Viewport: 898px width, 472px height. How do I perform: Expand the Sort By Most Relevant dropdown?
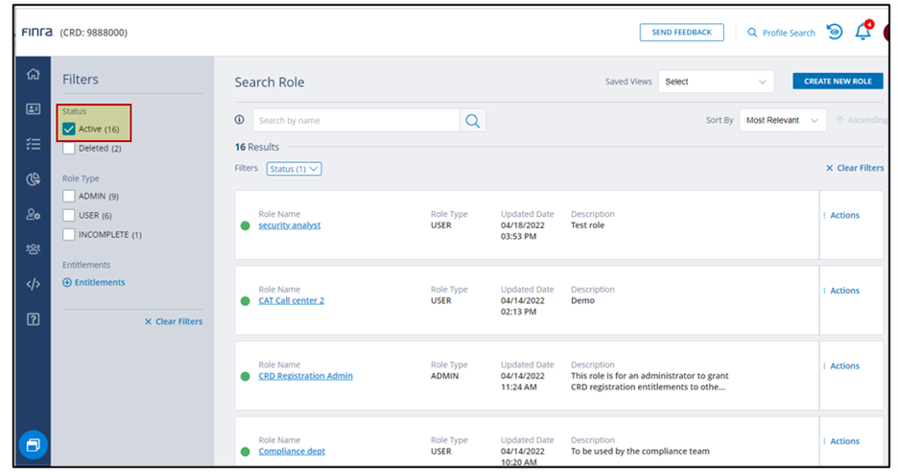(x=782, y=121)
